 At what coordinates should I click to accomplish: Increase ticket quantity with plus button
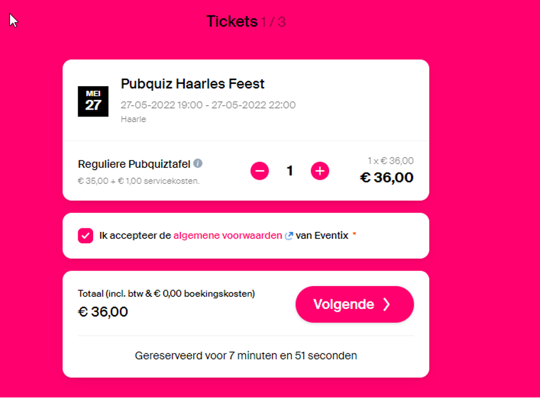tap(320, 171)
